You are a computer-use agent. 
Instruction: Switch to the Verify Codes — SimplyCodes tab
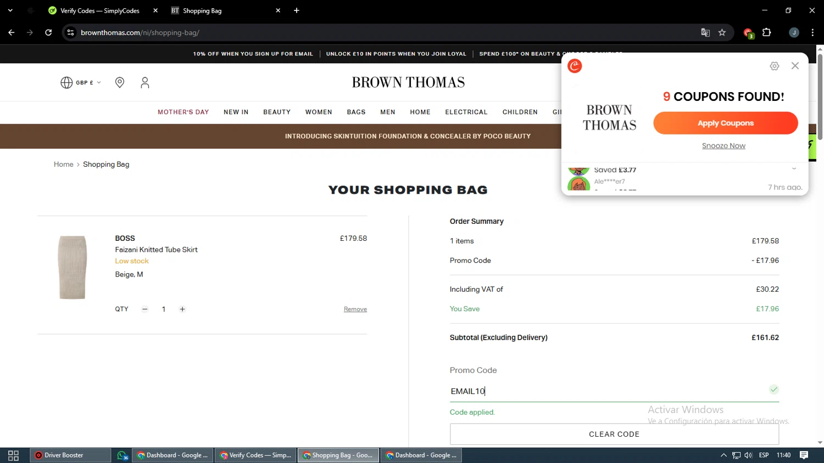point(100,10)
